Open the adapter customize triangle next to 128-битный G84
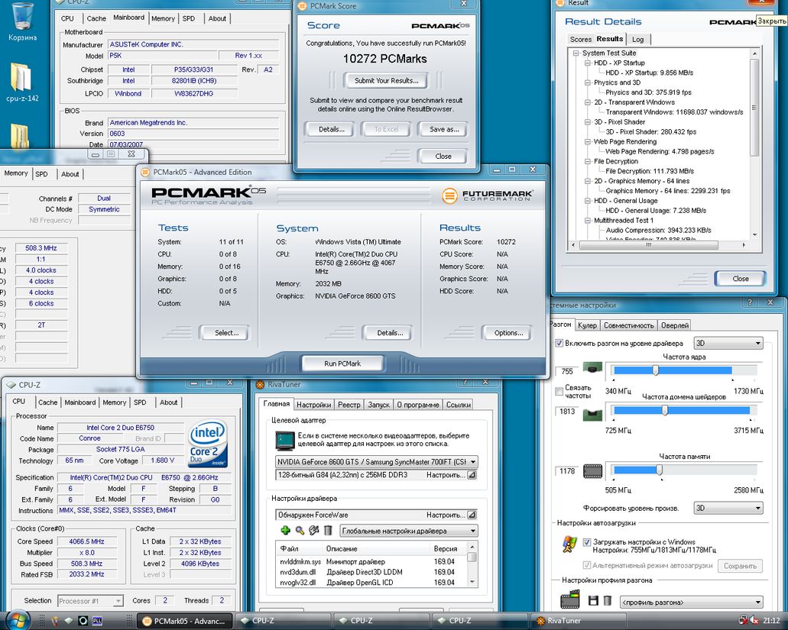The height and width of the screenshot is (630, 788). (x=472, y=475)
